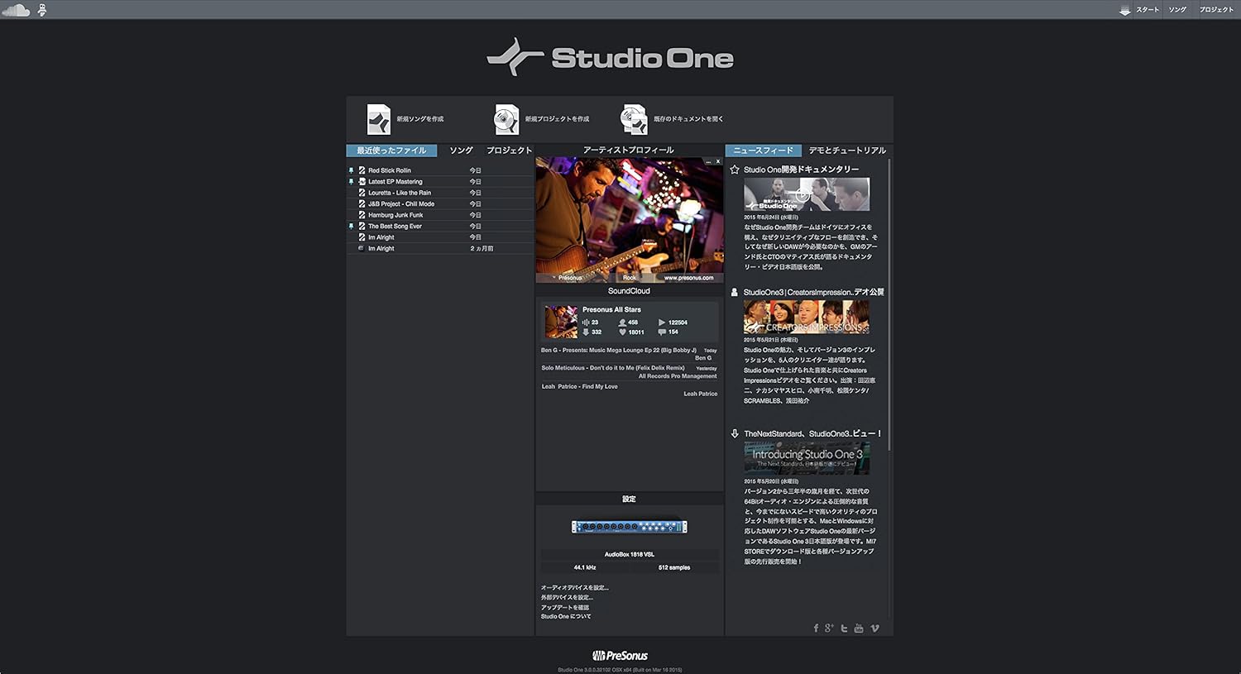Click the 新規ソングを作成 document icon

point(379,119)
